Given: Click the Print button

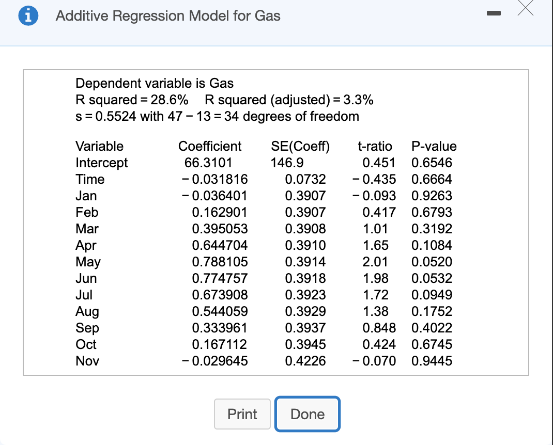Looking at the screenshot, I should pos(242,414).
